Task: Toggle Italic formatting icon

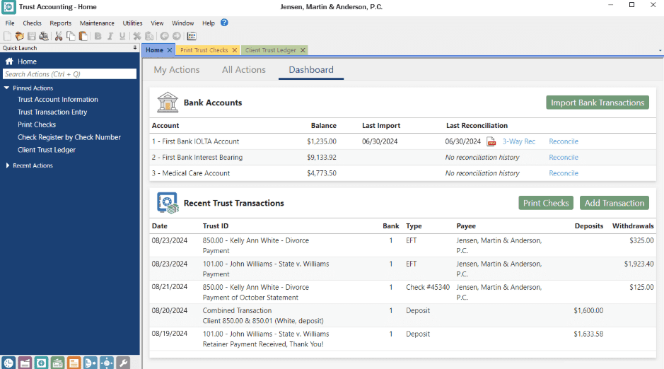Action: 110,36
